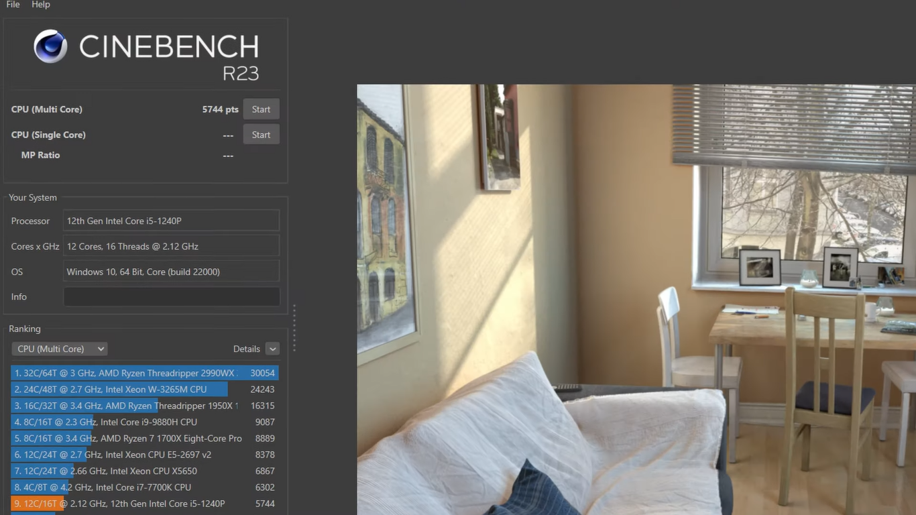The height and width of the screenshot is (515, 916).
Task: Select the Intel Xeon W-3265M ranking entry
Action: coord(144,390)
